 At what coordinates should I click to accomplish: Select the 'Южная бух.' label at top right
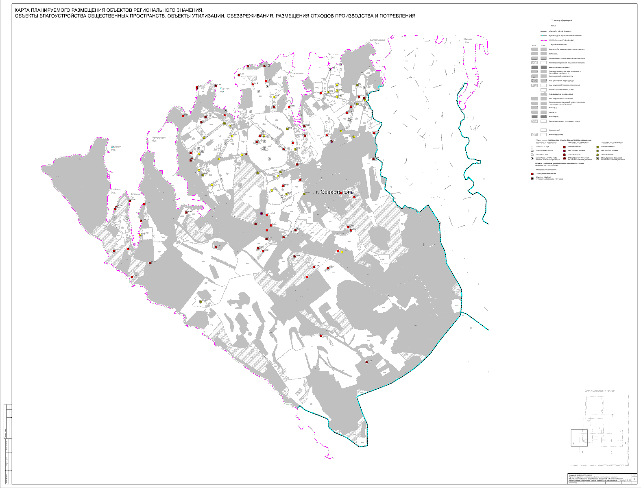coord(467,40)
